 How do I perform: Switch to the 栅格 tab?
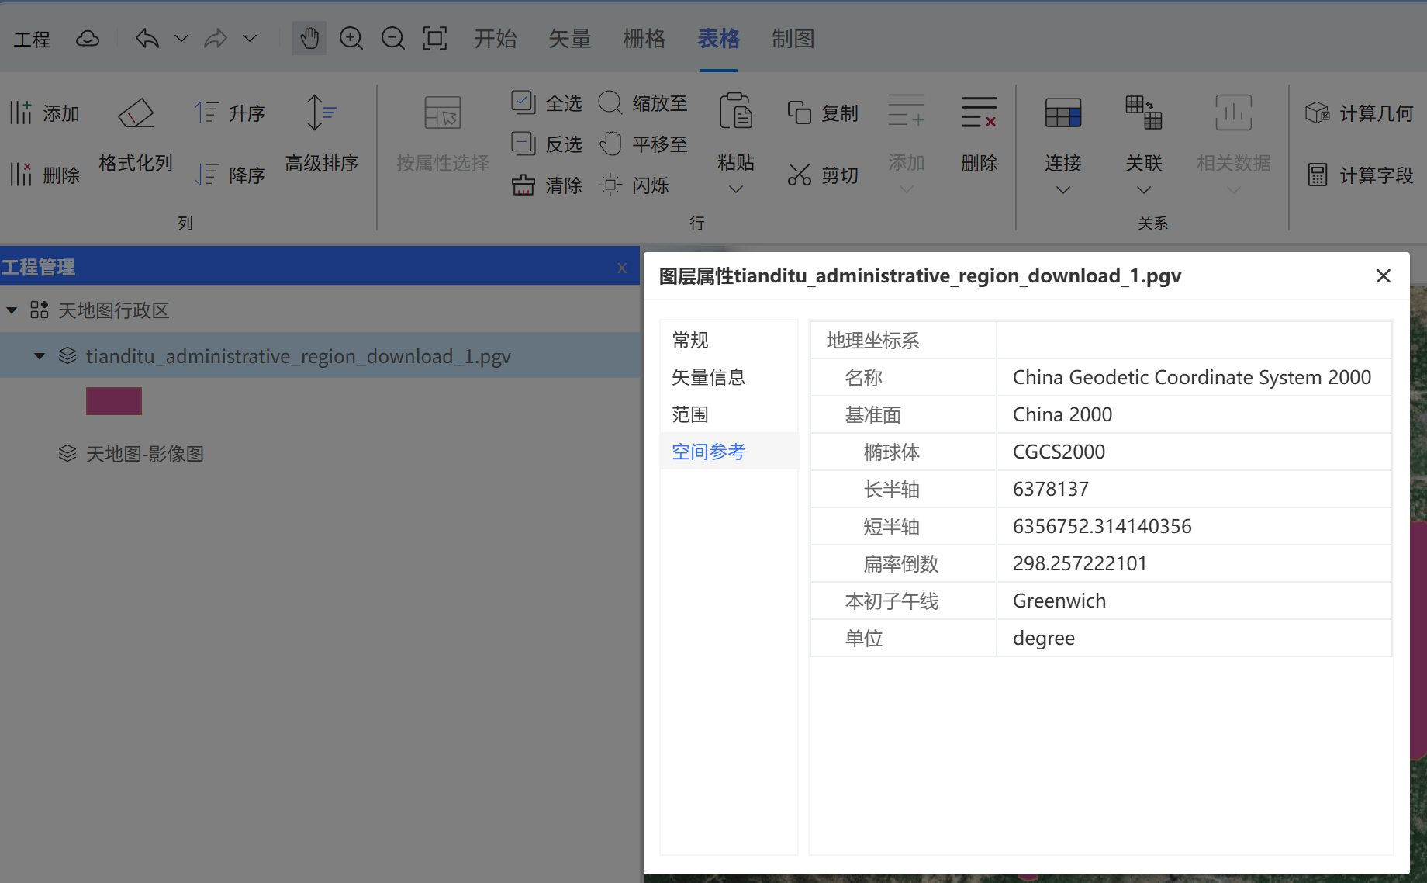pyautogui.click(x=644, y=39)
